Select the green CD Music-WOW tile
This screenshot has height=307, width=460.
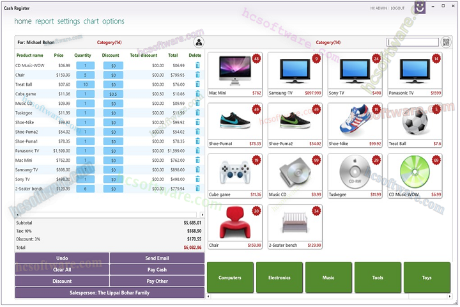[x=415, y=176]
